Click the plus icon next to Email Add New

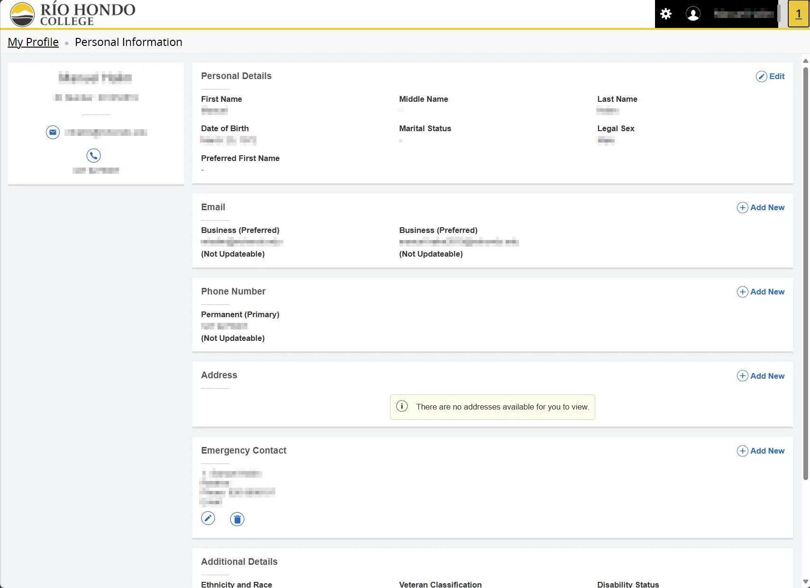[742, 207]
